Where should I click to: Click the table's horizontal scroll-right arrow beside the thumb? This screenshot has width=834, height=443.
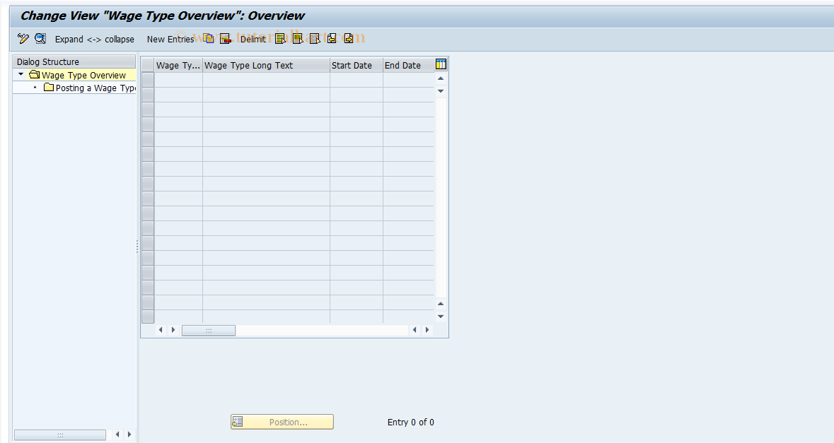[173, 330]
